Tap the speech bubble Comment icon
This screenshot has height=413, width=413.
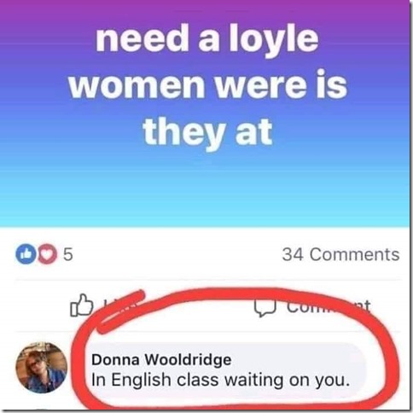tap(265, 308)
